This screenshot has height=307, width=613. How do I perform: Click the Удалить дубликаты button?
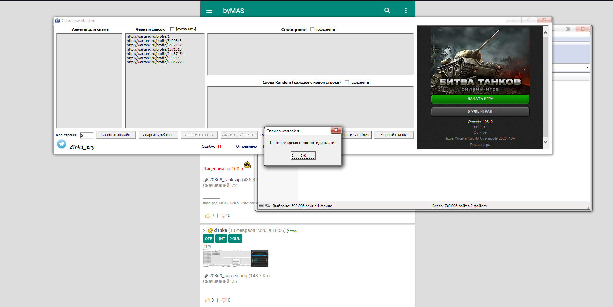239,135
